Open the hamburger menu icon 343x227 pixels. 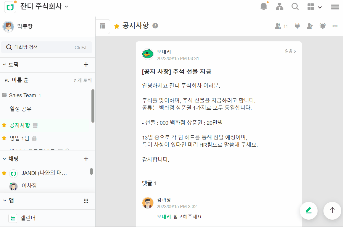click(335, 7)
